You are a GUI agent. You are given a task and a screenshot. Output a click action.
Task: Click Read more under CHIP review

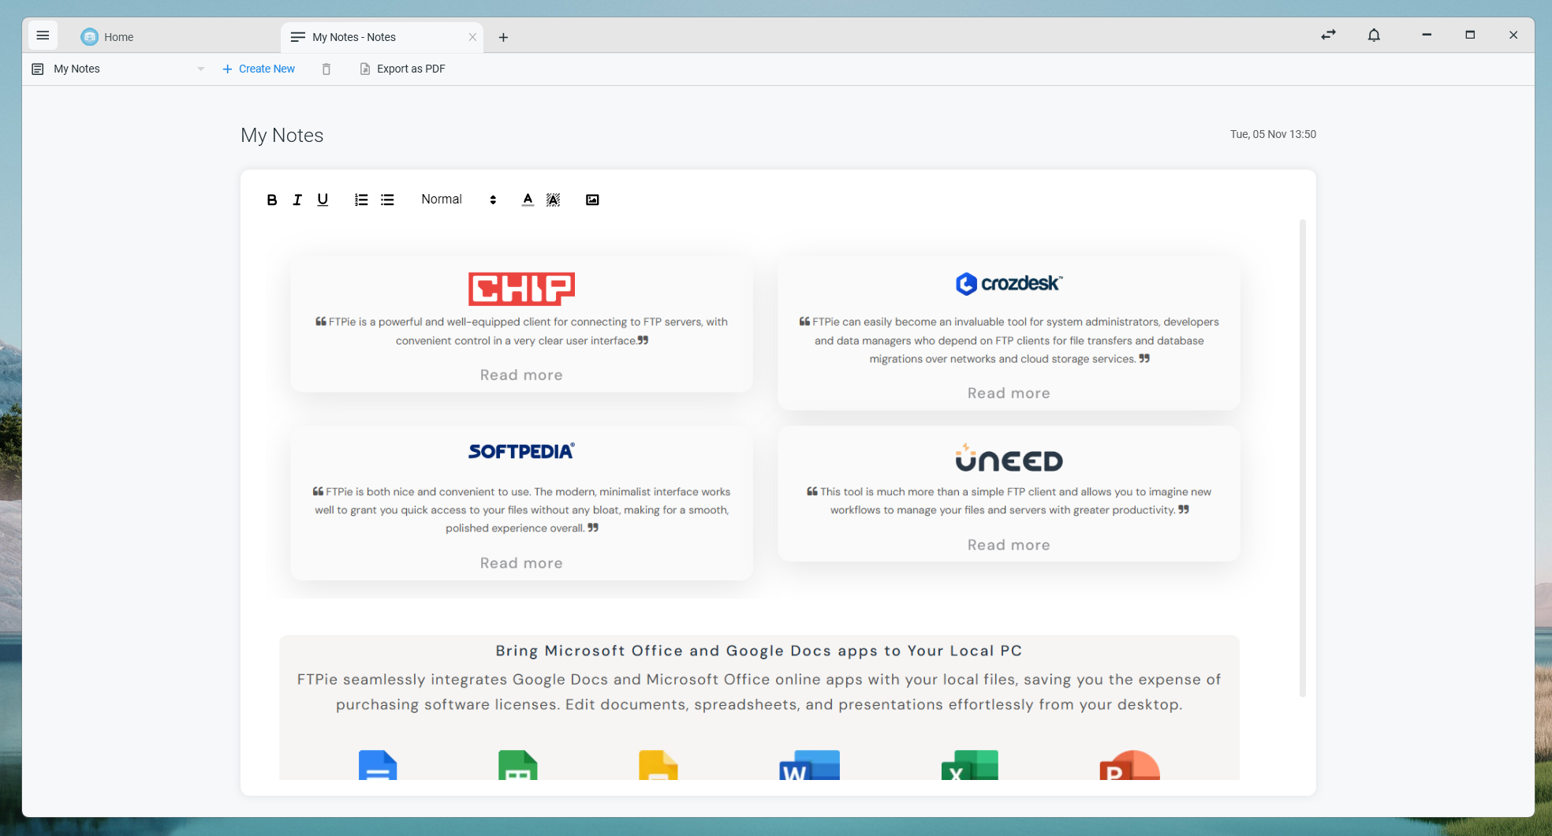521,375
